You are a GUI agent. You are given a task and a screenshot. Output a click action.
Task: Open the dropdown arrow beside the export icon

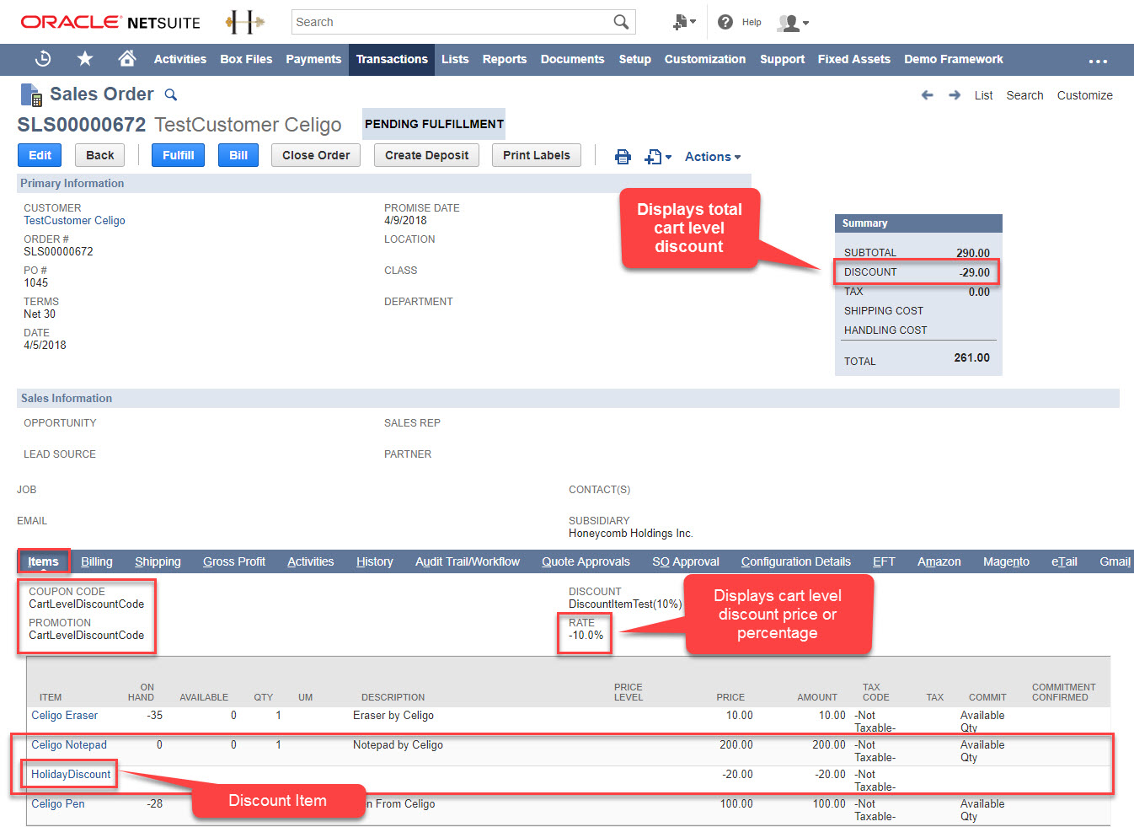[x=666, y=157]
